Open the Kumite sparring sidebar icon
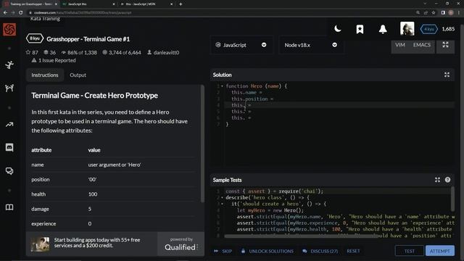The width and height of the screenshot is (464, 261). click(9, 88)
